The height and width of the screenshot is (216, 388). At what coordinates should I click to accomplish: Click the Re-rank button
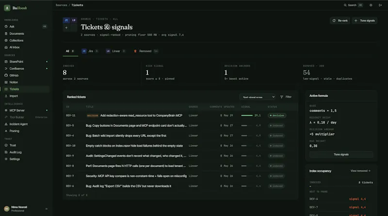(340, 20)
